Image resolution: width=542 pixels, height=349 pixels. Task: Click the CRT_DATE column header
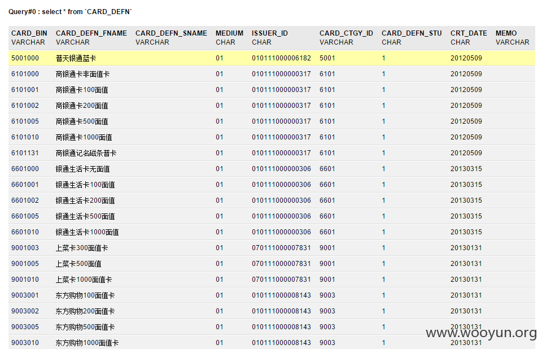point(469,33)
